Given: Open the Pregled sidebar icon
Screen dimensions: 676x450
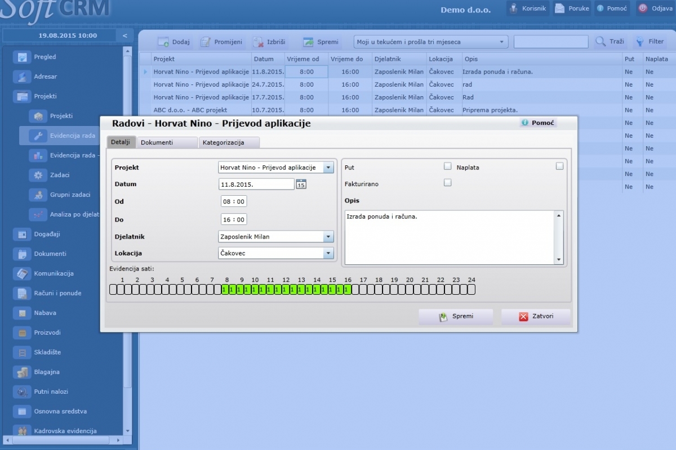Looking at the screenshot, I should pyautogui.click(x=23, y=57).
